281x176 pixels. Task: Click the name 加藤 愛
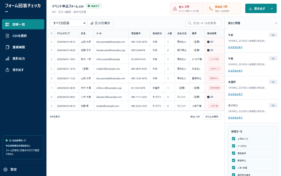[x=85, y=106]
